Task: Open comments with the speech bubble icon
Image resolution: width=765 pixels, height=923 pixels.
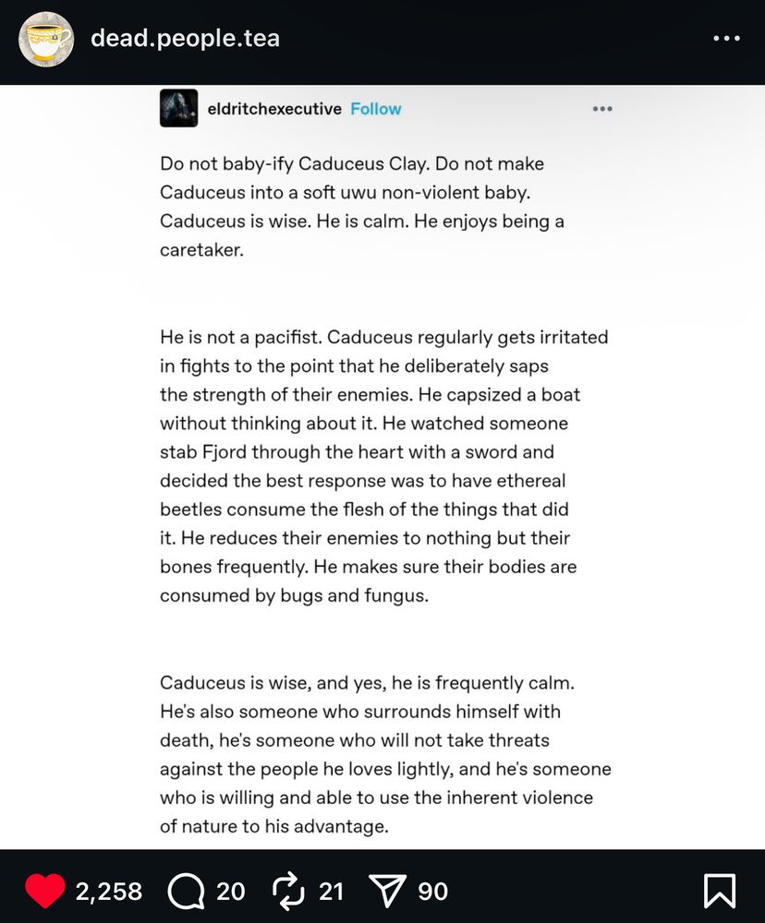Action: click(x=187, y=892)
